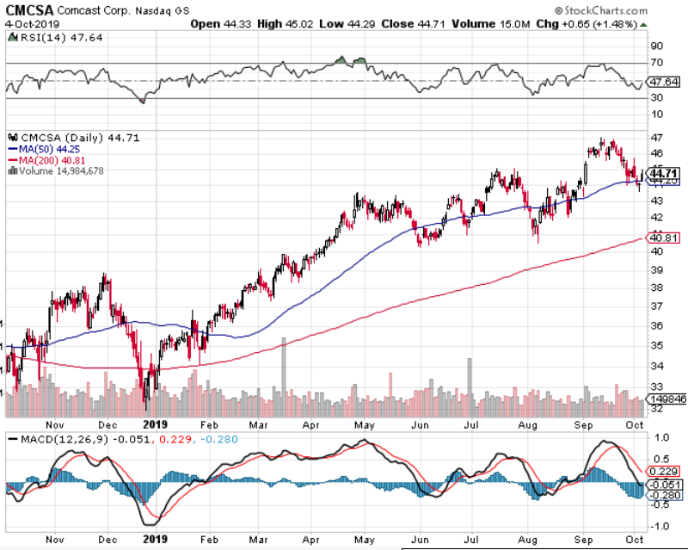
Task: Click the Chg +0.65 (+1.48%) value
Action: [587, 24]
